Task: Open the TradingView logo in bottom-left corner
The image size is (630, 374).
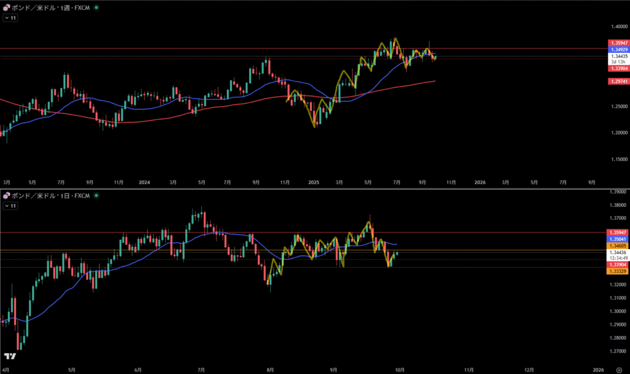Action: 10,356
